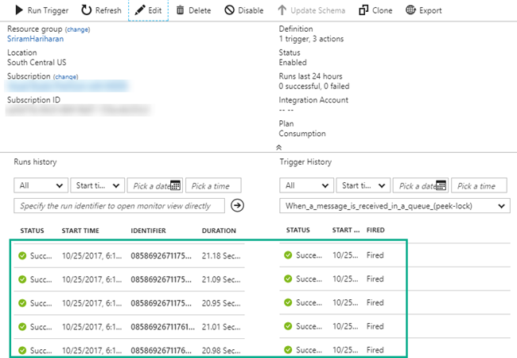This screenshot has height=358, width=517.
Task: Click the Run Trigger label
Action: coord(49,10)
